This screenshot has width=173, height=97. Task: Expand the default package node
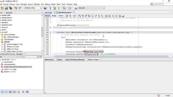tap(2, 37)
